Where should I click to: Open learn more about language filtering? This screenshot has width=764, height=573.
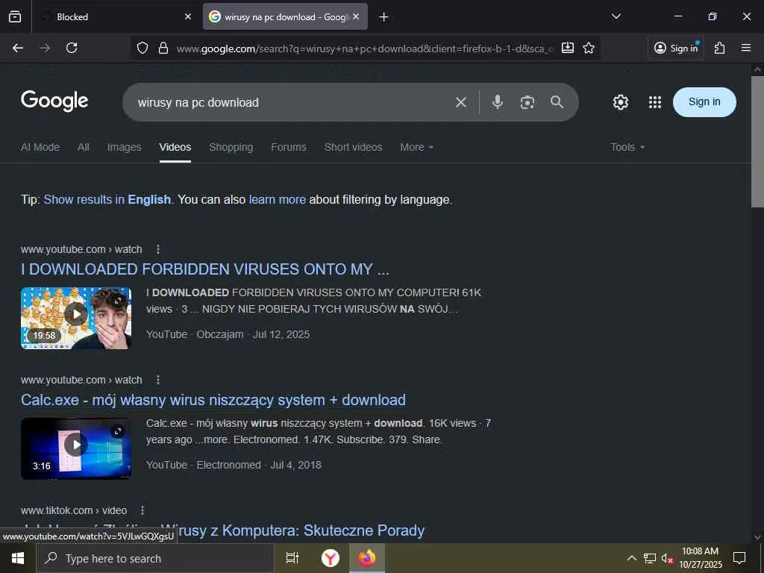(278, 200)
